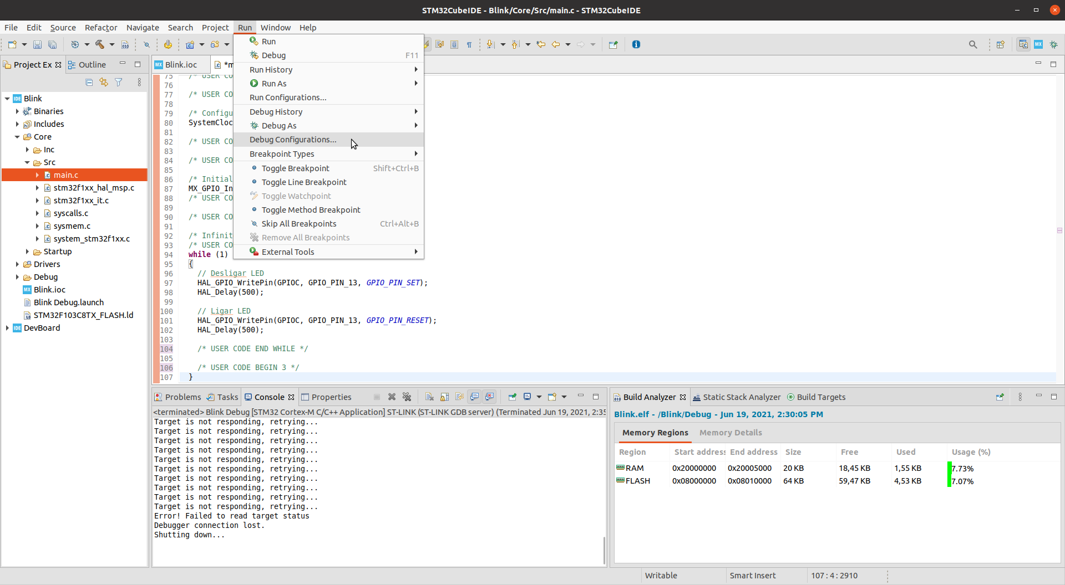
Task: Click the Toggle Breakpoint menu entry
Action: (x=328, y=168)
